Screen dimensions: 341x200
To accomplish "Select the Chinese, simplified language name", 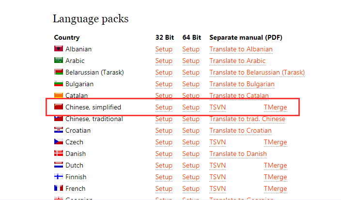I will 93,107.
